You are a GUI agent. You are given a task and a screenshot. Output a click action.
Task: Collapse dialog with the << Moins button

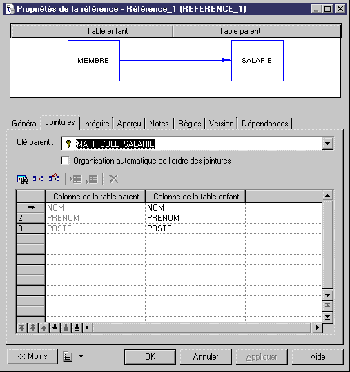pyautogui.click(x=32, y=356)
